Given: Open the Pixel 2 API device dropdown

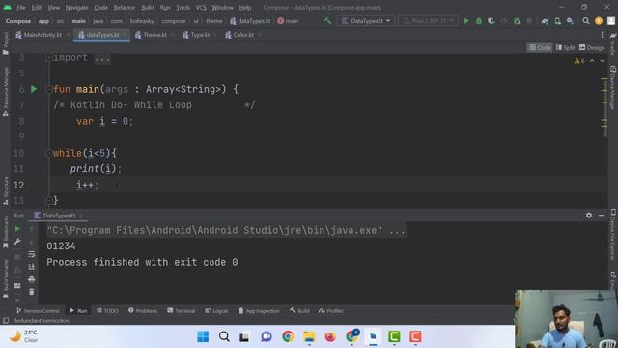Looking at the screenshot, I should [x=428, y=21].
